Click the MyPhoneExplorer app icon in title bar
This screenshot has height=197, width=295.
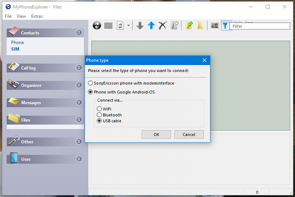(8, 7)
